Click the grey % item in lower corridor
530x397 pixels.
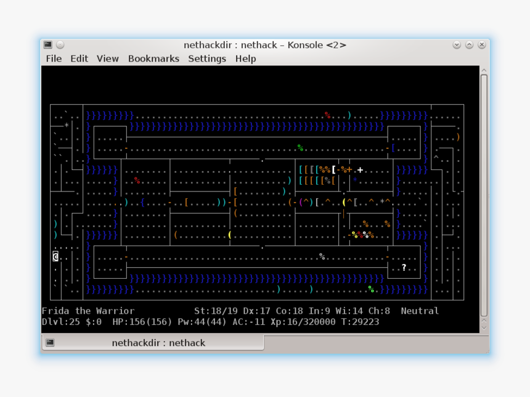pos(322,257)
